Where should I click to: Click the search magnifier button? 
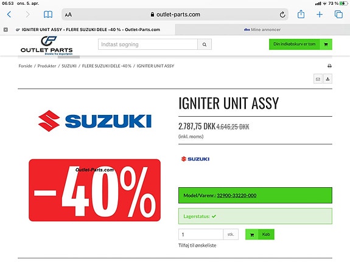pos(205,44)
